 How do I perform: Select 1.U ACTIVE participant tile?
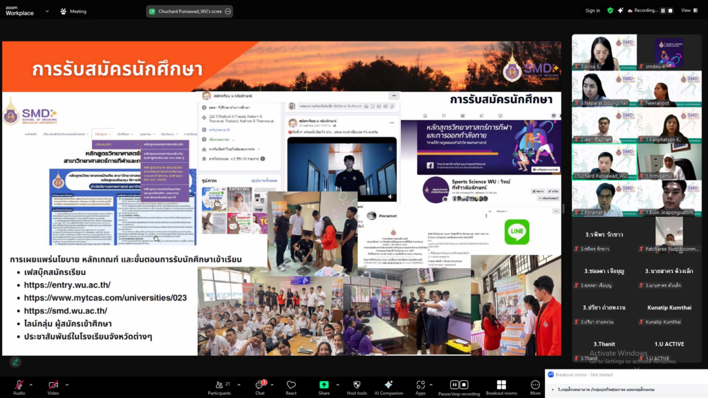669,344
